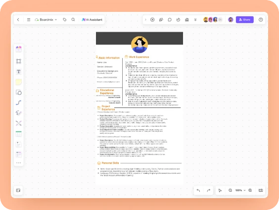The height and width of the screenshot is (210, 279).
Task: Click the celebration effects icon
Action: [161, 20]
